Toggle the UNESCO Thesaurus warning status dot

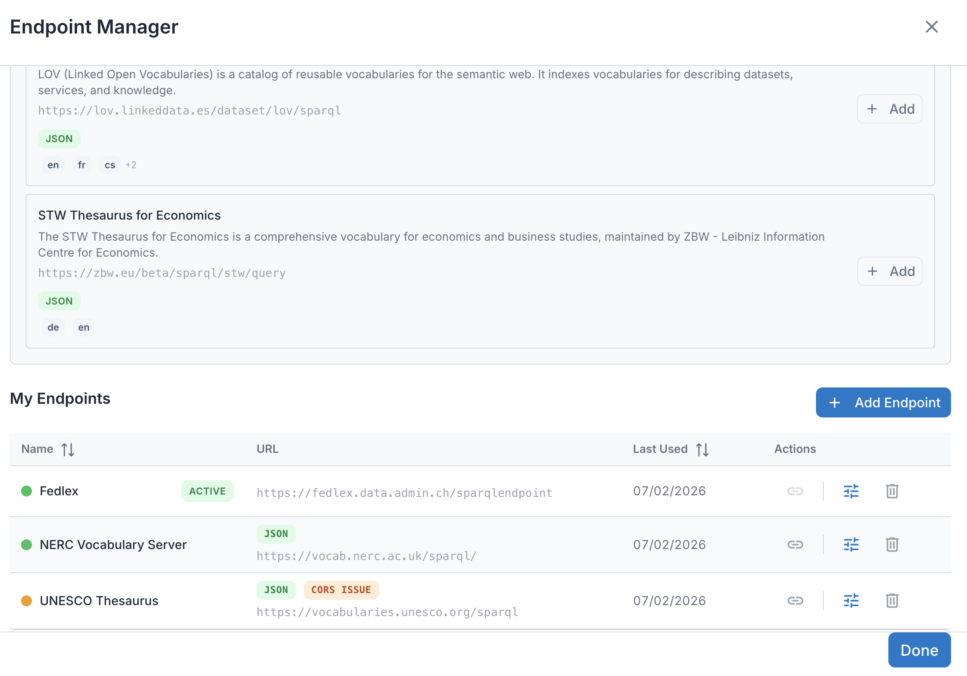pyautogui.click(x=27, y=600)
